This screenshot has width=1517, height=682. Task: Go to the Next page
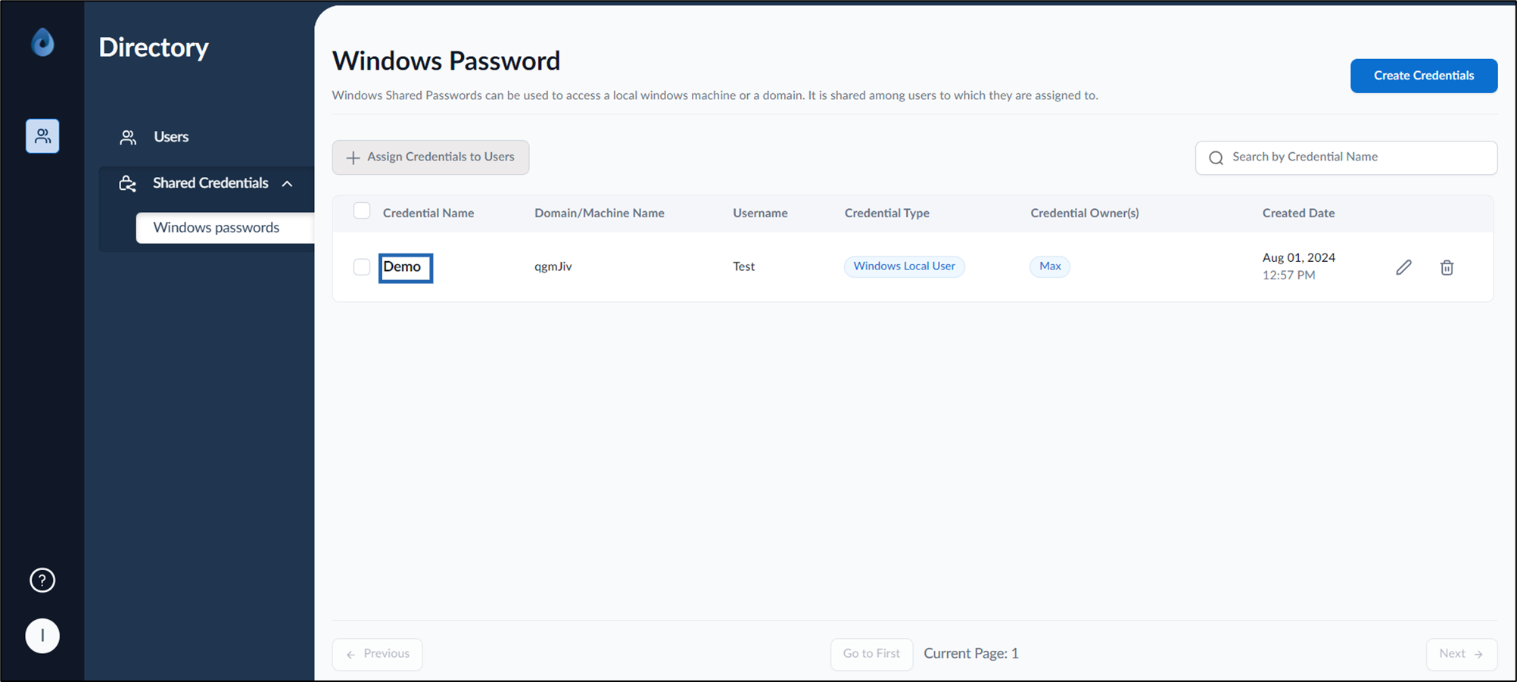pos(1461,654)
